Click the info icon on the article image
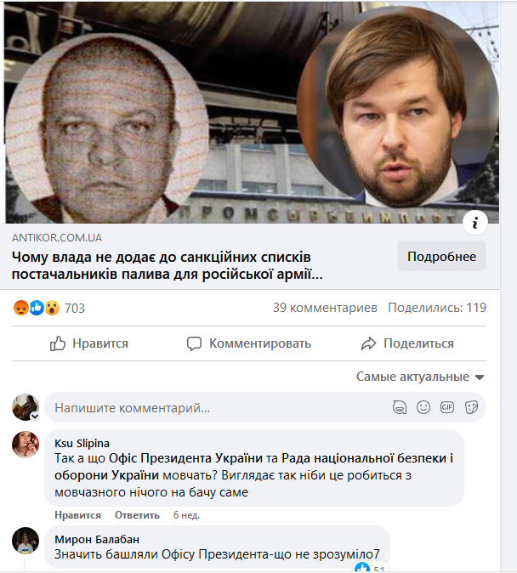This screenshot has height=573, width=517. point(475,223)
